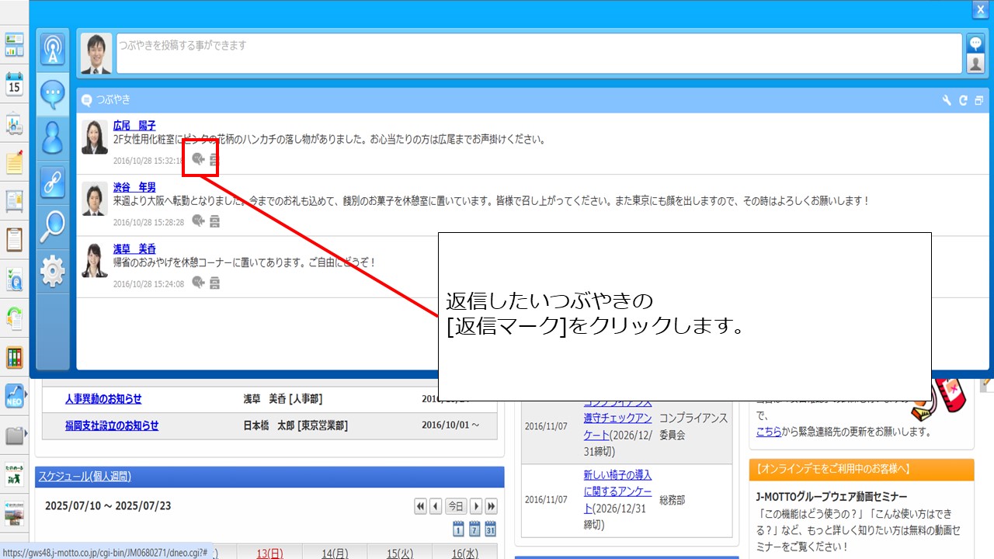This screenshot has width=994, height=559.
Task: Switch to the speech bubble tab in sidebar
Action: [x=53, y=93]
